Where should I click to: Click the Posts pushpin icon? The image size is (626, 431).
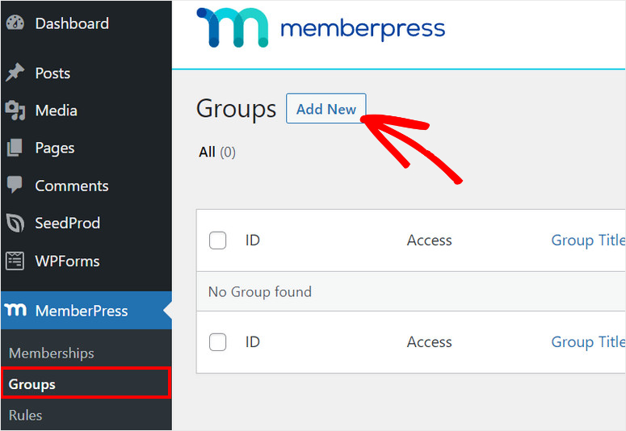(15, 73)
